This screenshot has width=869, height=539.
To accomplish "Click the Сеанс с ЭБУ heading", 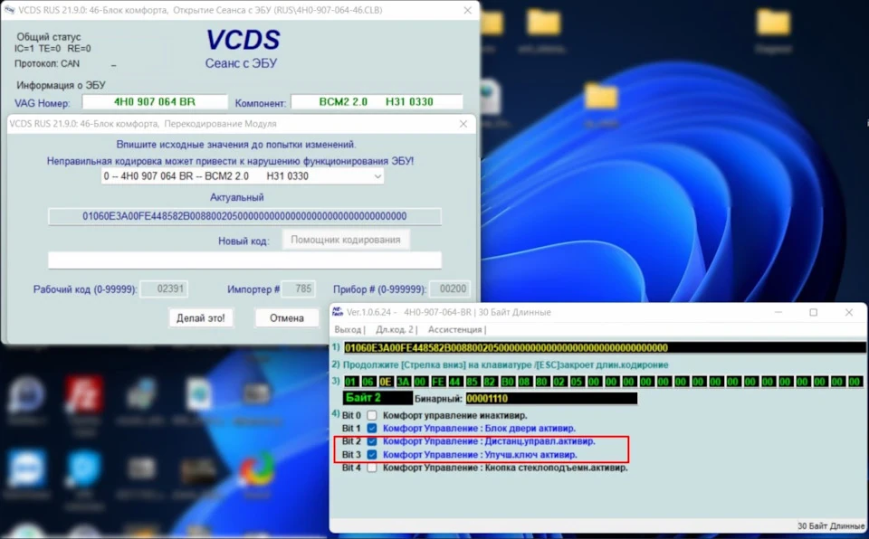I will (x=241, y=63).
